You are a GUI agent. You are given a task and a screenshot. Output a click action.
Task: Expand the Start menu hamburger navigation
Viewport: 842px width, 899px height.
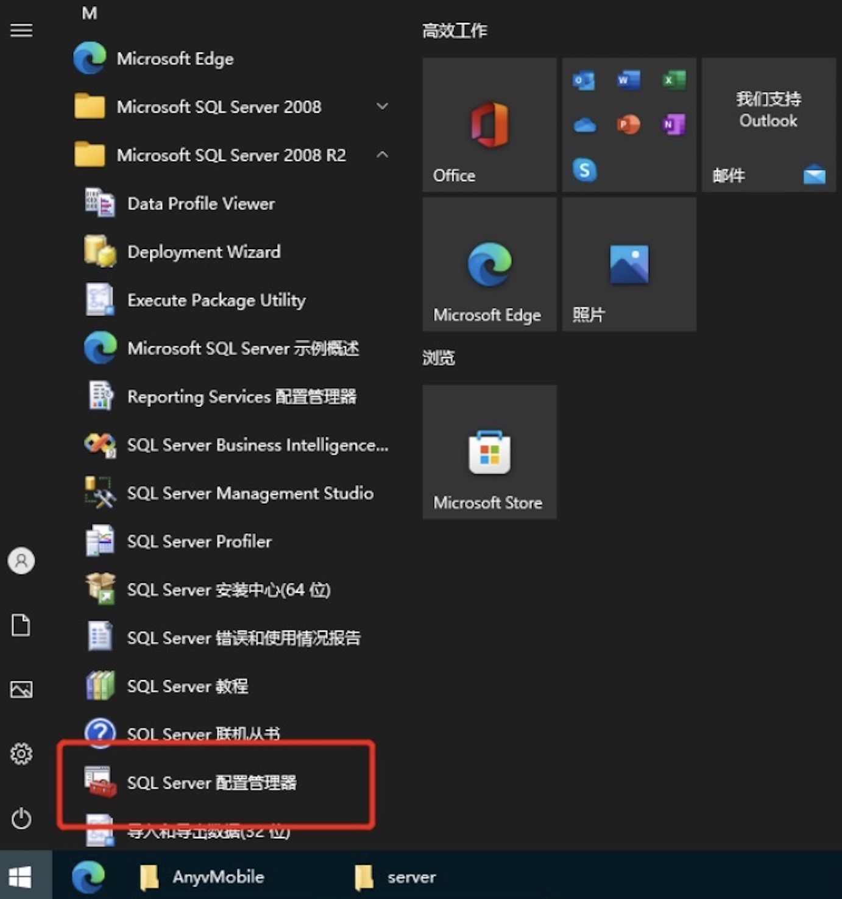point(21,30)
